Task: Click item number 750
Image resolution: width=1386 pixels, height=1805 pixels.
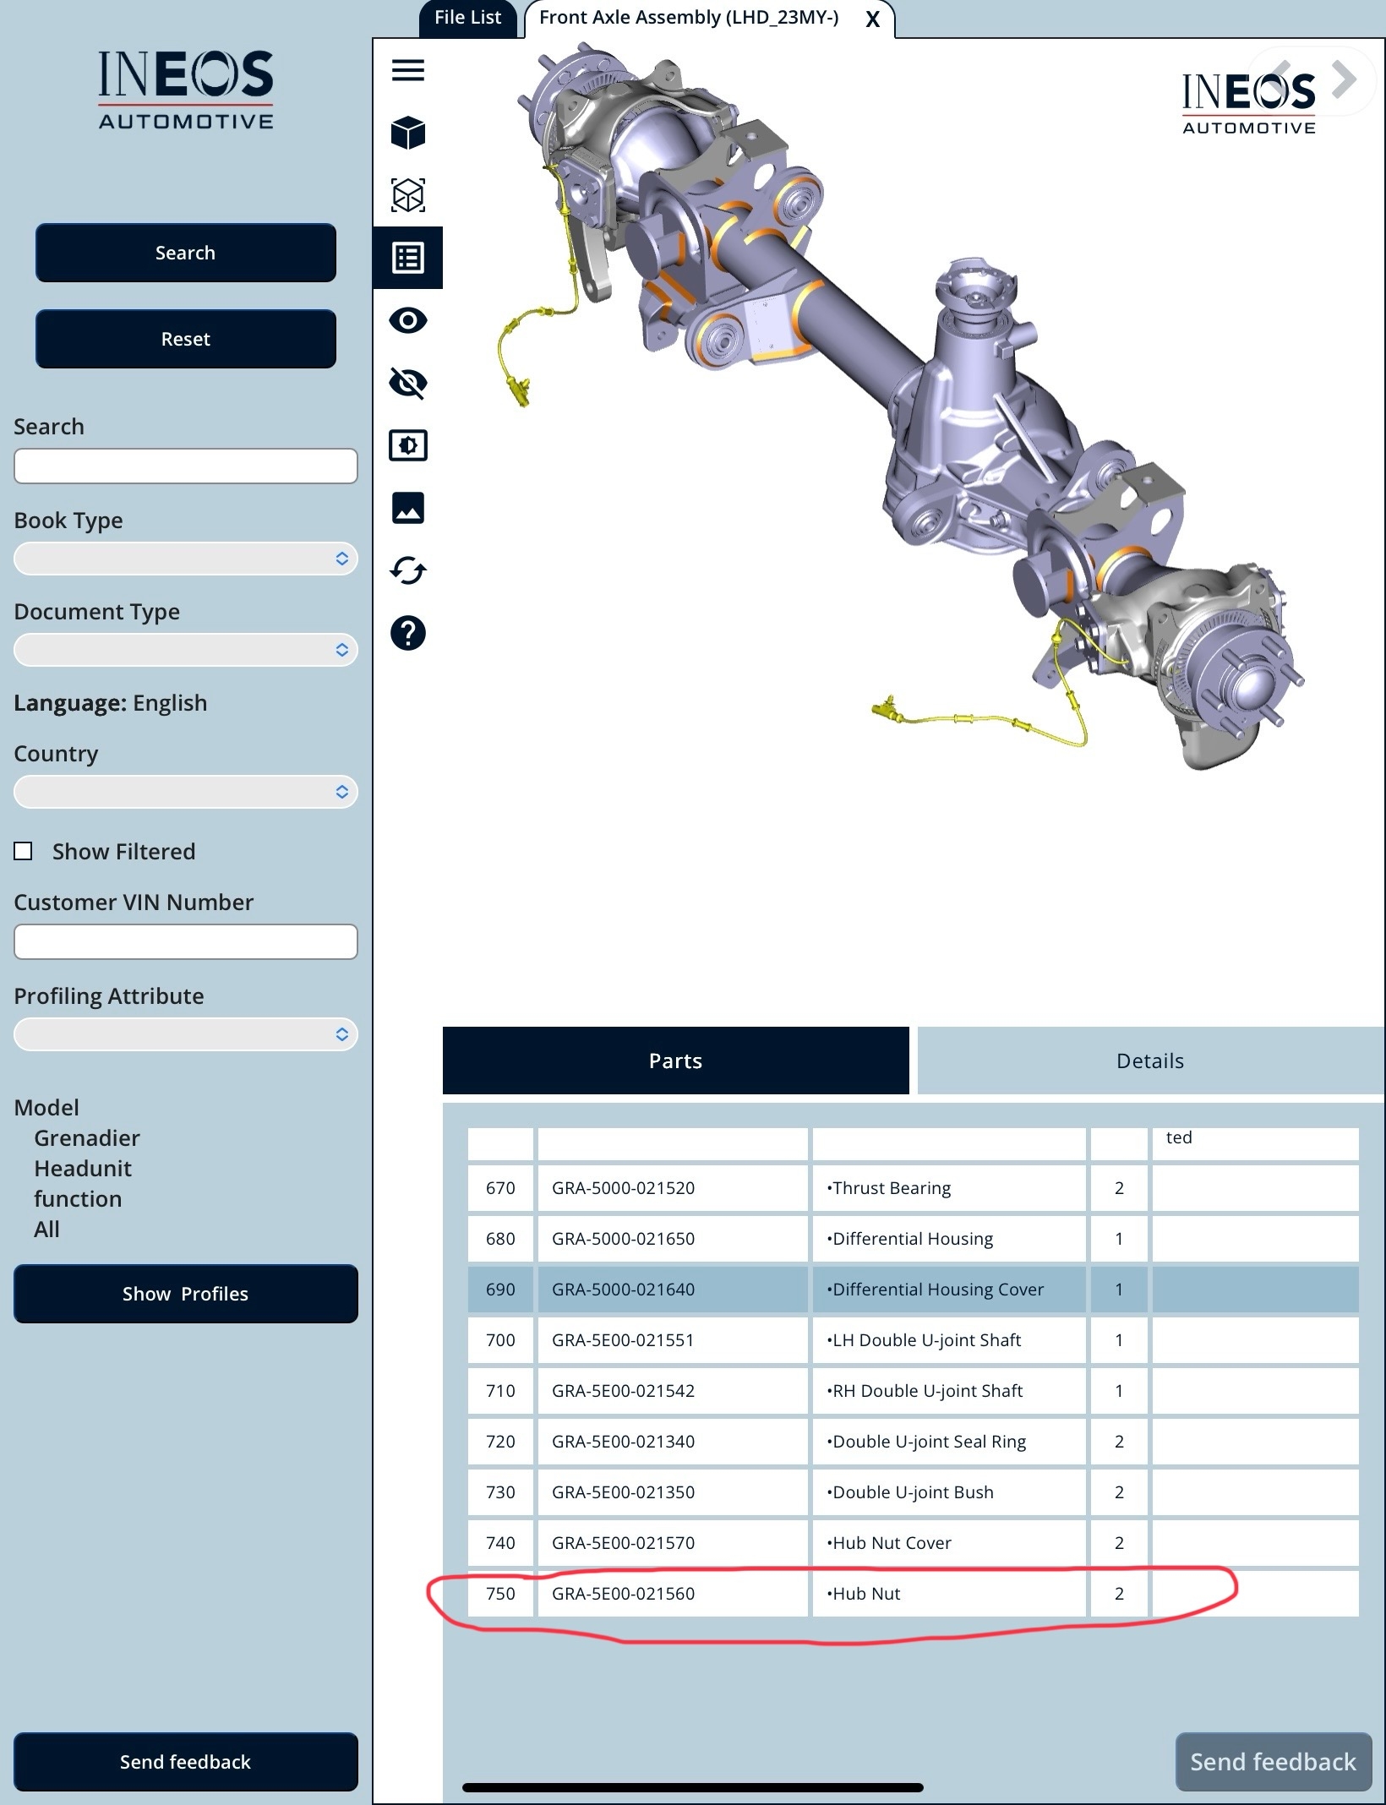Action: [x=500, y=1594]
